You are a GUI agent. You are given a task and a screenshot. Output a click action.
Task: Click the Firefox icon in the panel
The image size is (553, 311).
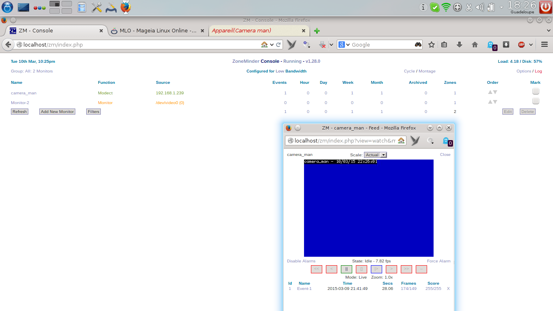[126, 7]
